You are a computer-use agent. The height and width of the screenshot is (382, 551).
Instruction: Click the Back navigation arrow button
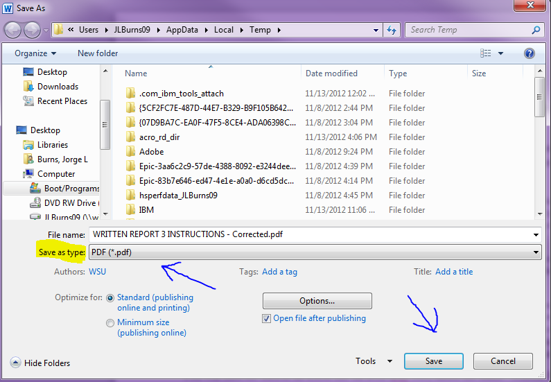(x=13, y=31)
